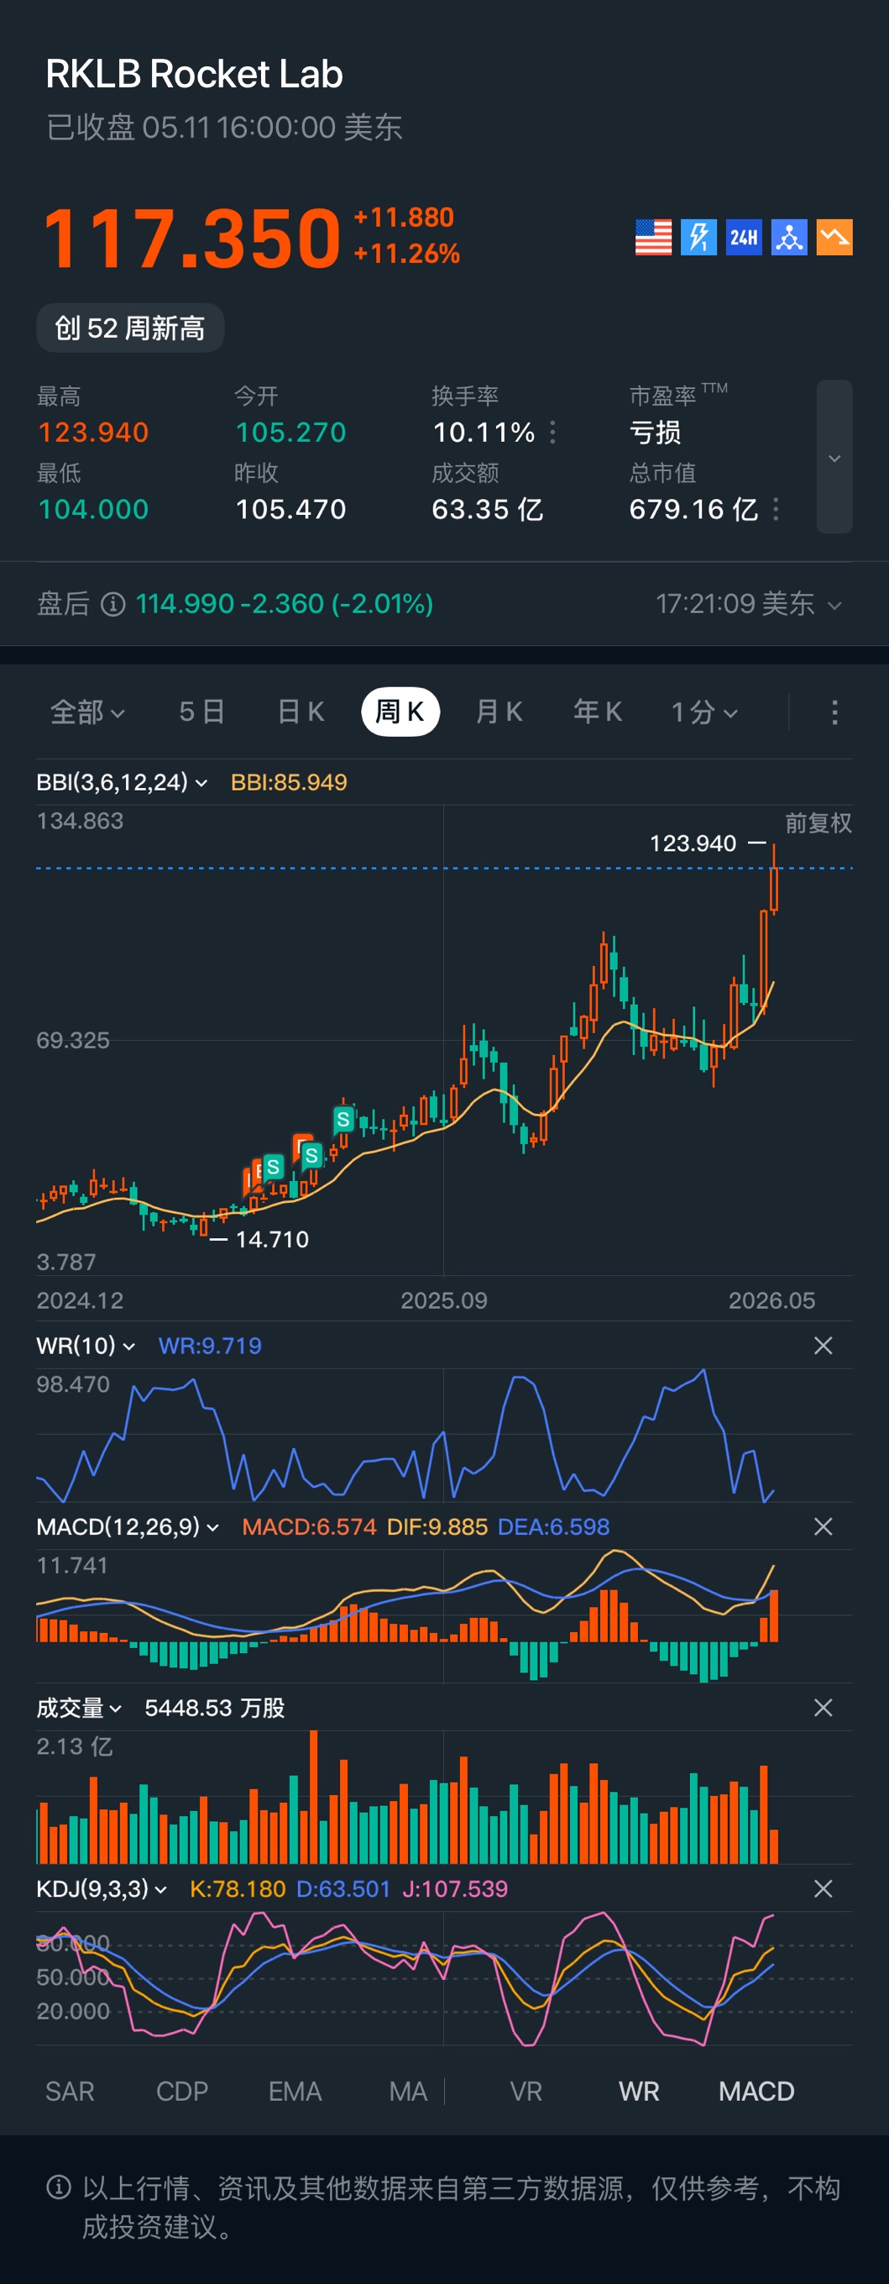Tap the after-hours price 114.990
The height and width of the screenshot is (2284, 889).
coord(185,604)
